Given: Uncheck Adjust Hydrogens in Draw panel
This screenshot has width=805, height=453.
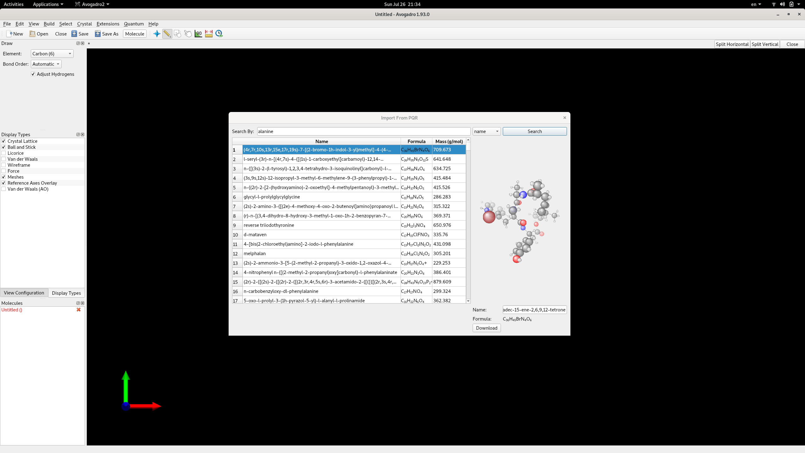Looking at the screenshot, I should (33, 74).
